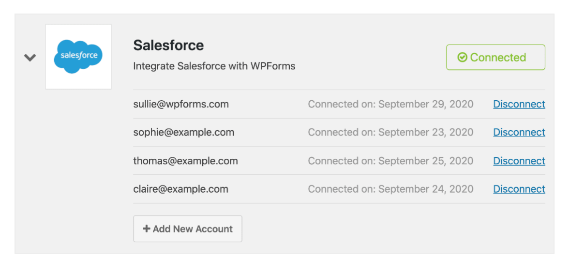The image size is (570, 275).
Task: Click the plus icon in Add New Account
Action: 146,229
